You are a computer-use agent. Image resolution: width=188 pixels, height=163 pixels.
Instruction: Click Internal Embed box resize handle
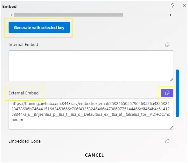[171, 79]
